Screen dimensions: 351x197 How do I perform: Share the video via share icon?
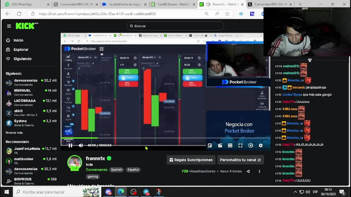tap(248, 171)
